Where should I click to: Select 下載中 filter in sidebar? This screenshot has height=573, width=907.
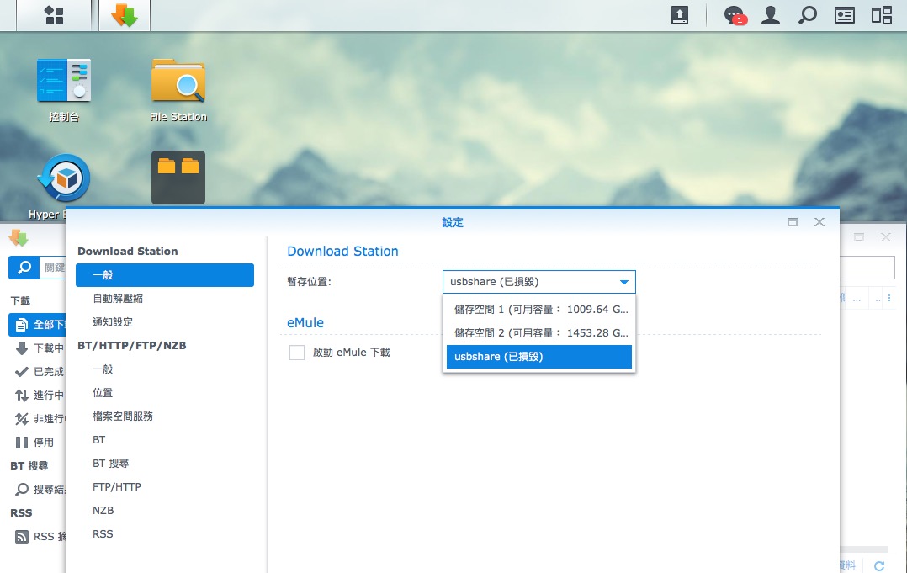(38, 348)
